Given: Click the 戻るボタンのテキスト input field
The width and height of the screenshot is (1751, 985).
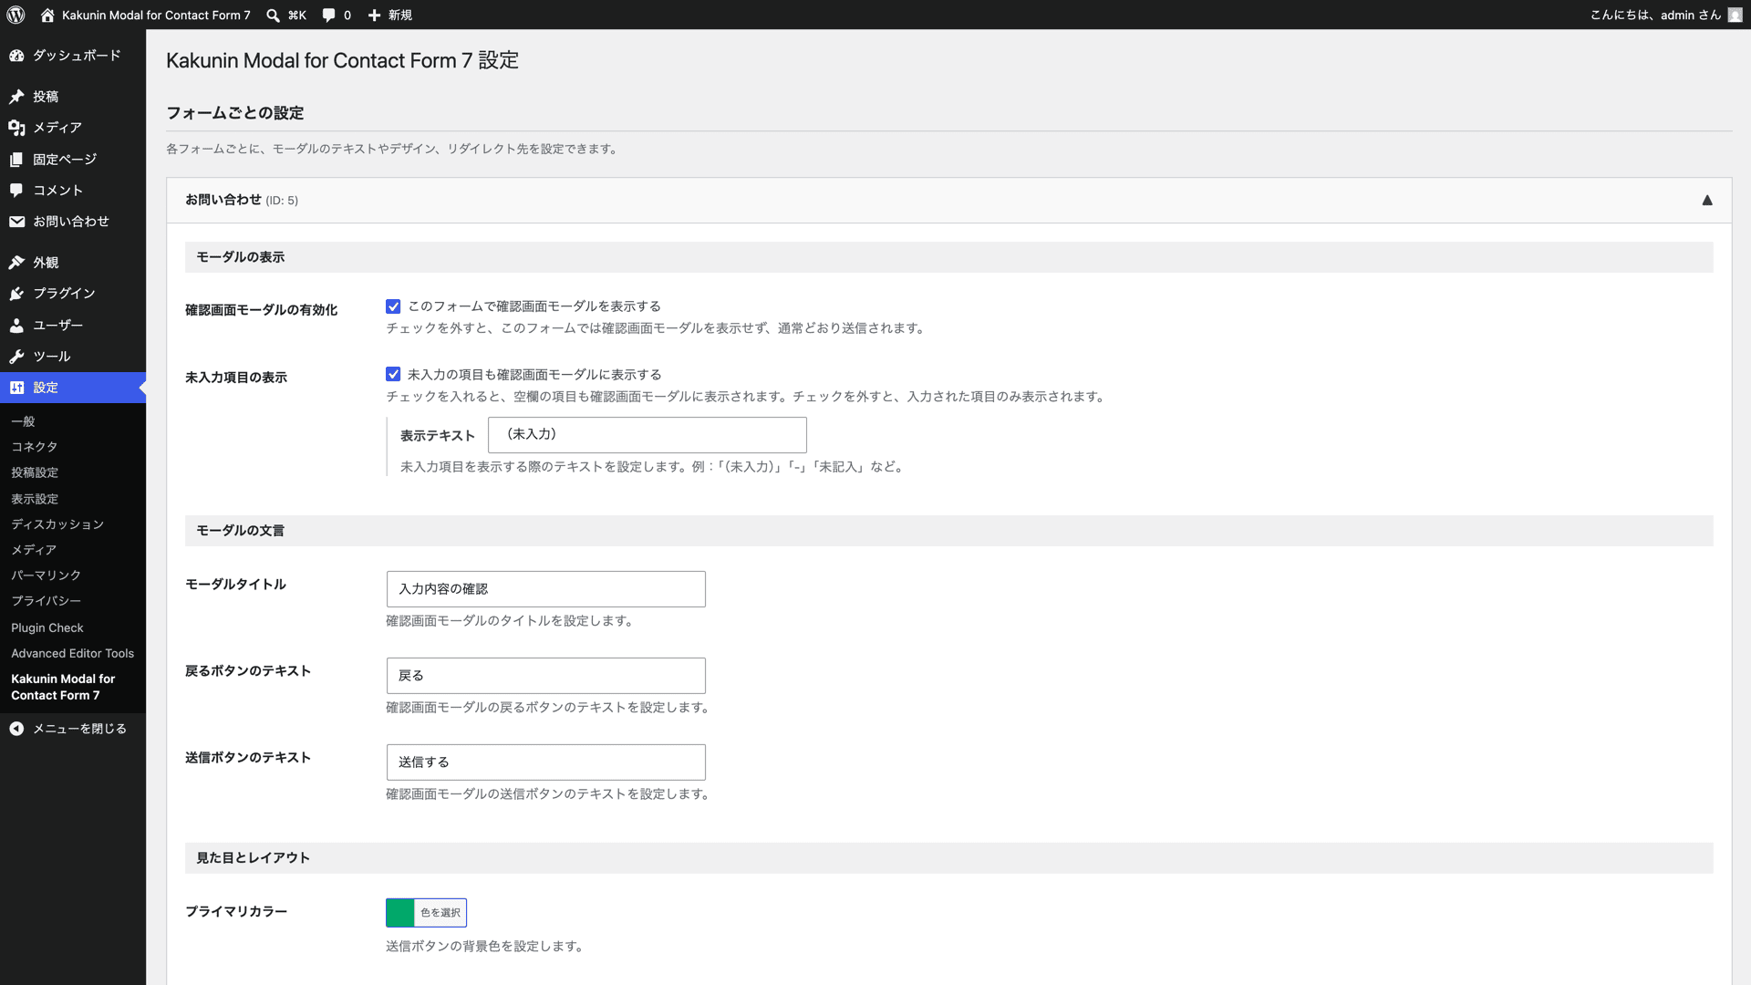Looking at the screenshot, I should tap(546, 676).
